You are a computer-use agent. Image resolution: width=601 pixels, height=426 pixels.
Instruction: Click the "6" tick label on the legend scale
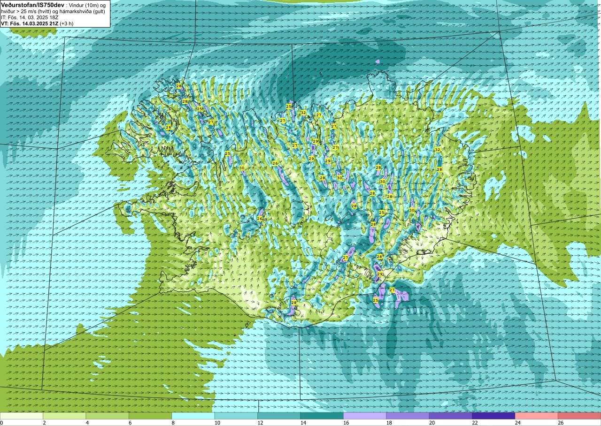tap(130, 423)
